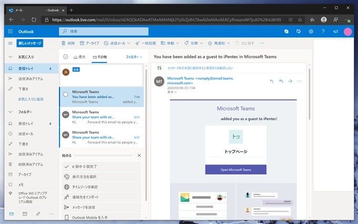Click お気に入りに追加 link

coord(31,99)
